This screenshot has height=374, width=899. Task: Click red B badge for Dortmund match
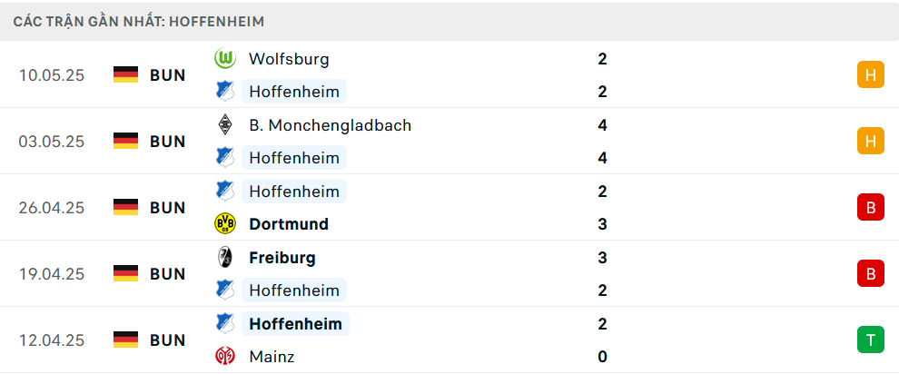(x=870, y=208)
